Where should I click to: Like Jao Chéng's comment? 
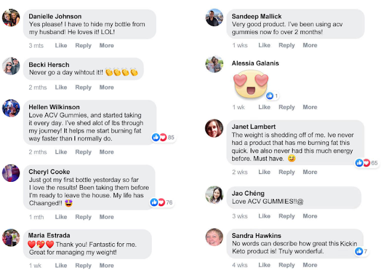[x=264, y=216]
